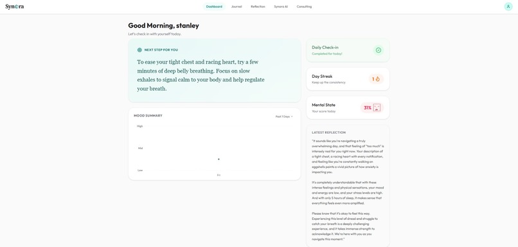Click the 'Completed for today!' text
Viewport: 518px width, 247px height.
tap(327, 53)
